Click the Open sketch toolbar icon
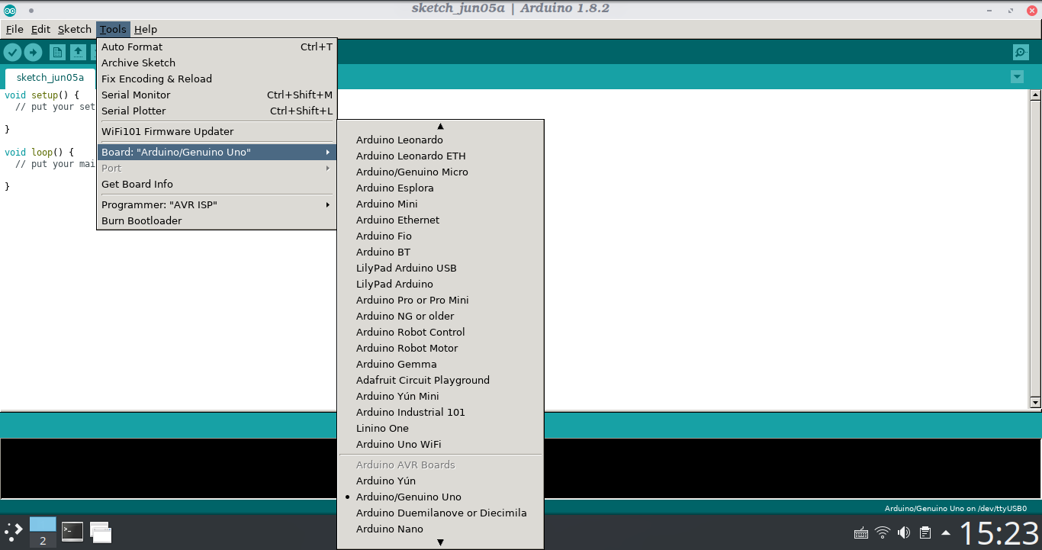Image resolution: width=1042 pixels, height=550 pixels. 78,52
